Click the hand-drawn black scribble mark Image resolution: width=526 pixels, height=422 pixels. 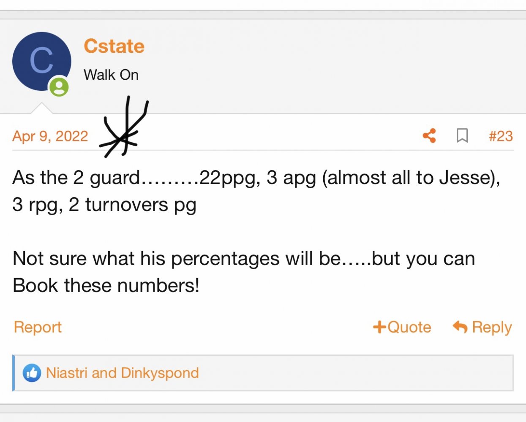(x=124, y=129)
